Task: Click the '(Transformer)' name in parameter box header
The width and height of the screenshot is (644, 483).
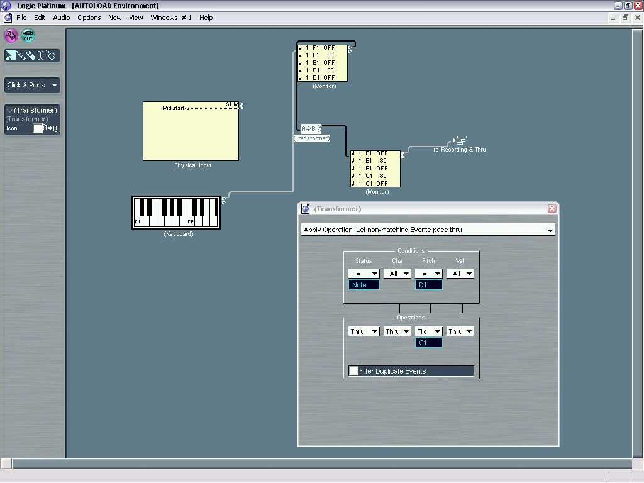Action: pyautogui.click(x=35, y=110)
